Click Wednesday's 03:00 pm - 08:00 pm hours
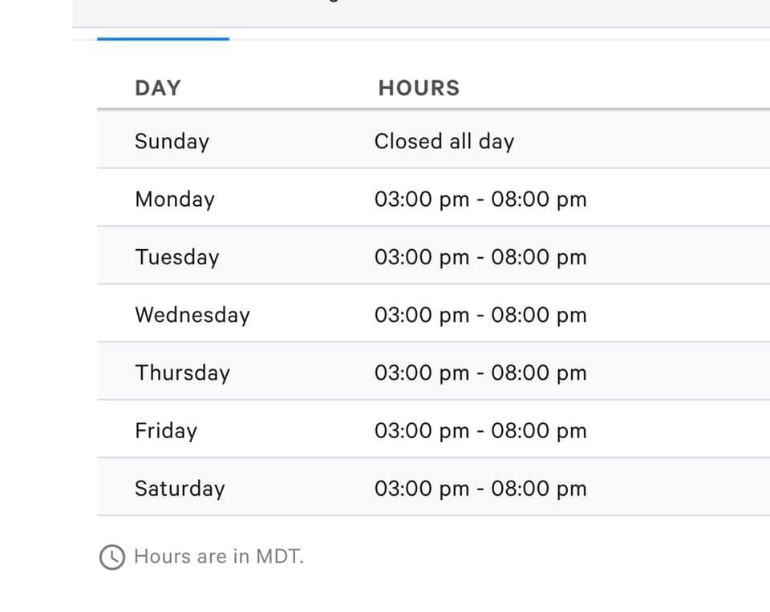This screenshot has height=612, width=770. pyautogui.click(x=480, y=315)
